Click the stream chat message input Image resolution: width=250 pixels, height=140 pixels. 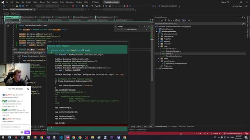16,127
